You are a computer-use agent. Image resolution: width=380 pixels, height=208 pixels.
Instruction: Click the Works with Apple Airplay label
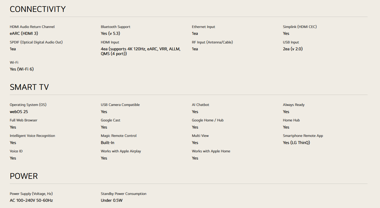(121, 151)
